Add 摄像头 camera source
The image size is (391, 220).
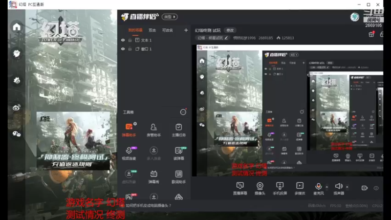pyautogui.click(x=260, y=188)
